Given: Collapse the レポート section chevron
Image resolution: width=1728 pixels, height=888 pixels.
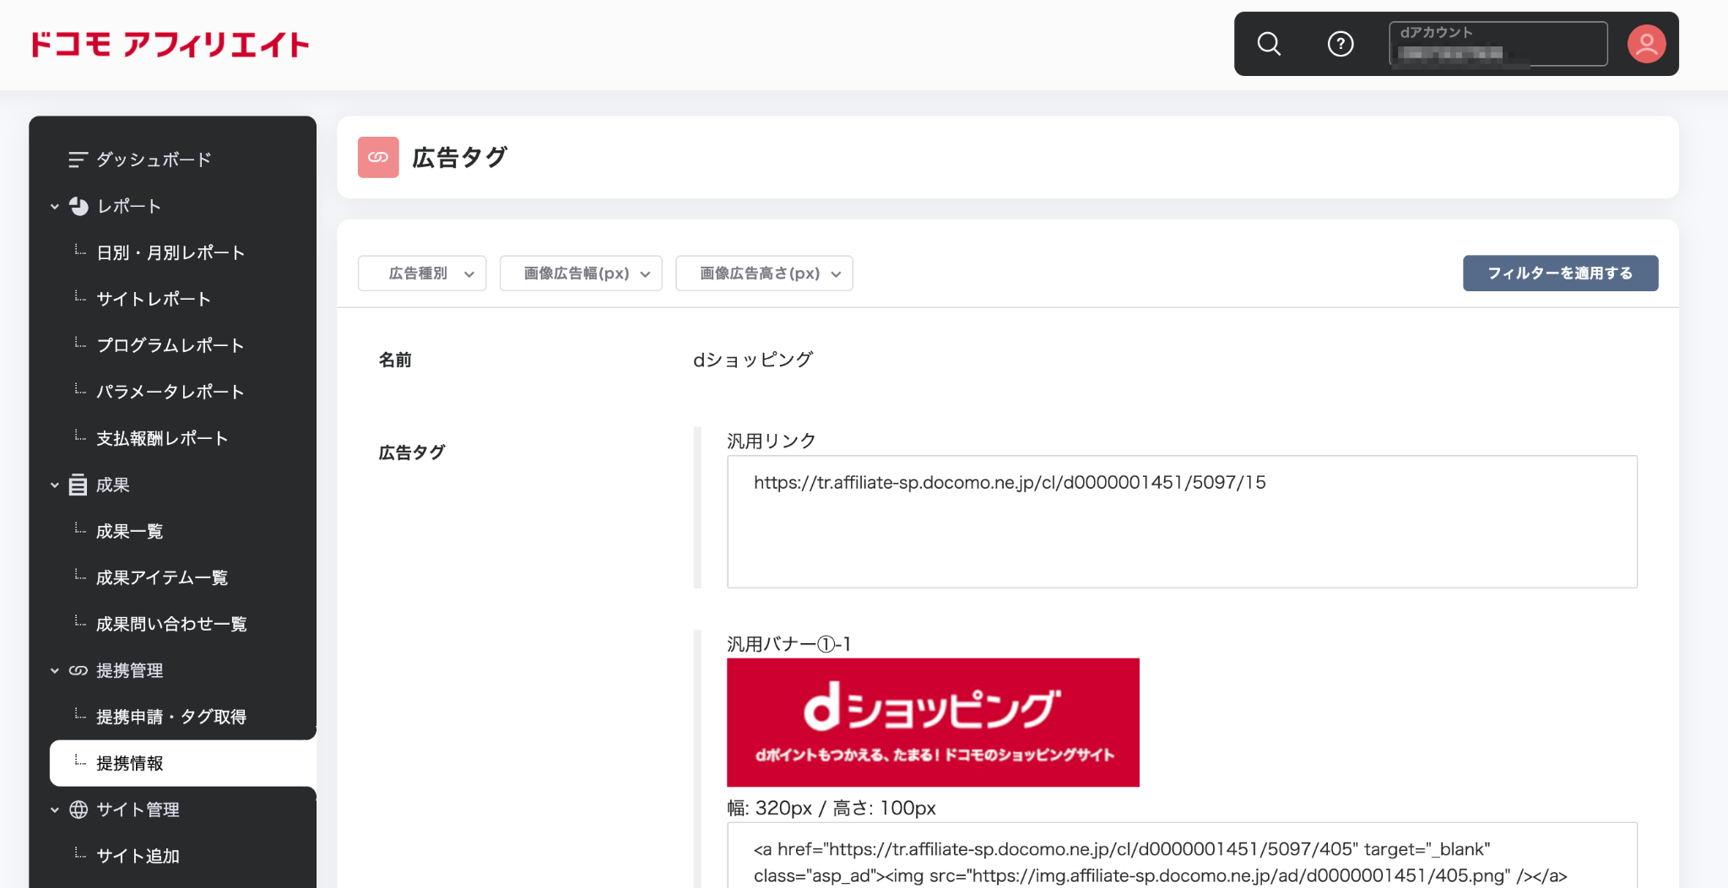Looking at the screenshot, I should pyautogui.click(x=55, y=206).
